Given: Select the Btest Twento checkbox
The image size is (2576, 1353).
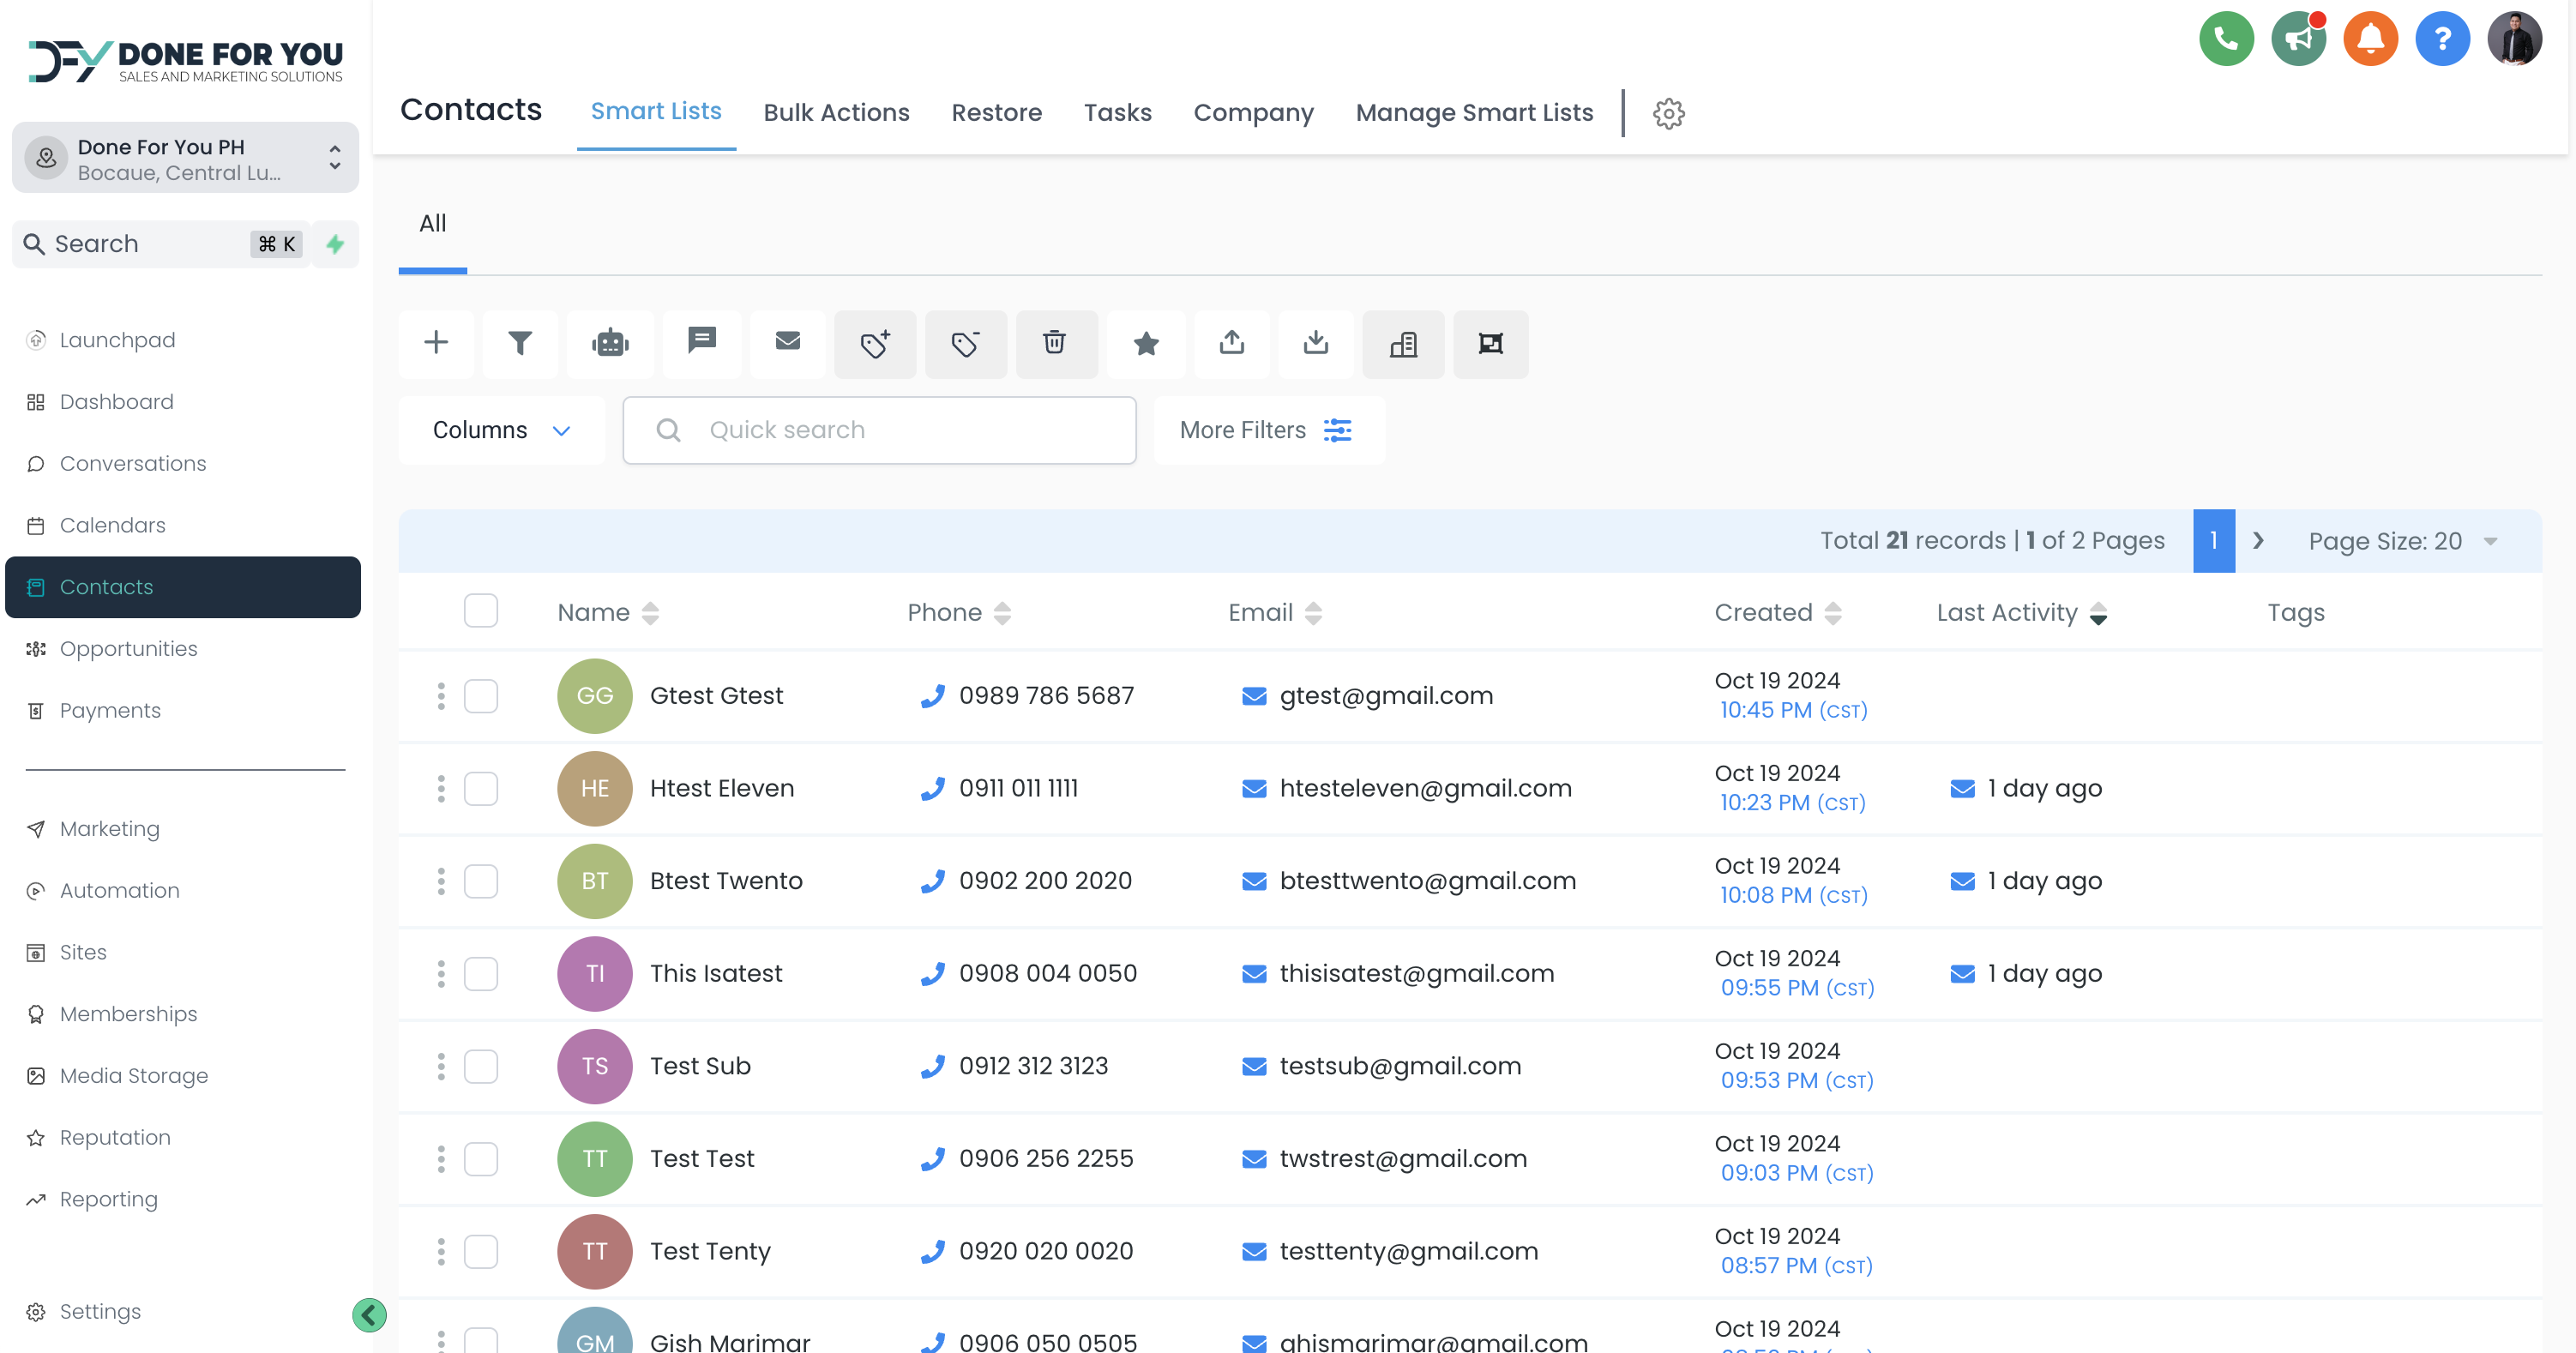Looking at the screenshot, I should (x=481, y=881).
